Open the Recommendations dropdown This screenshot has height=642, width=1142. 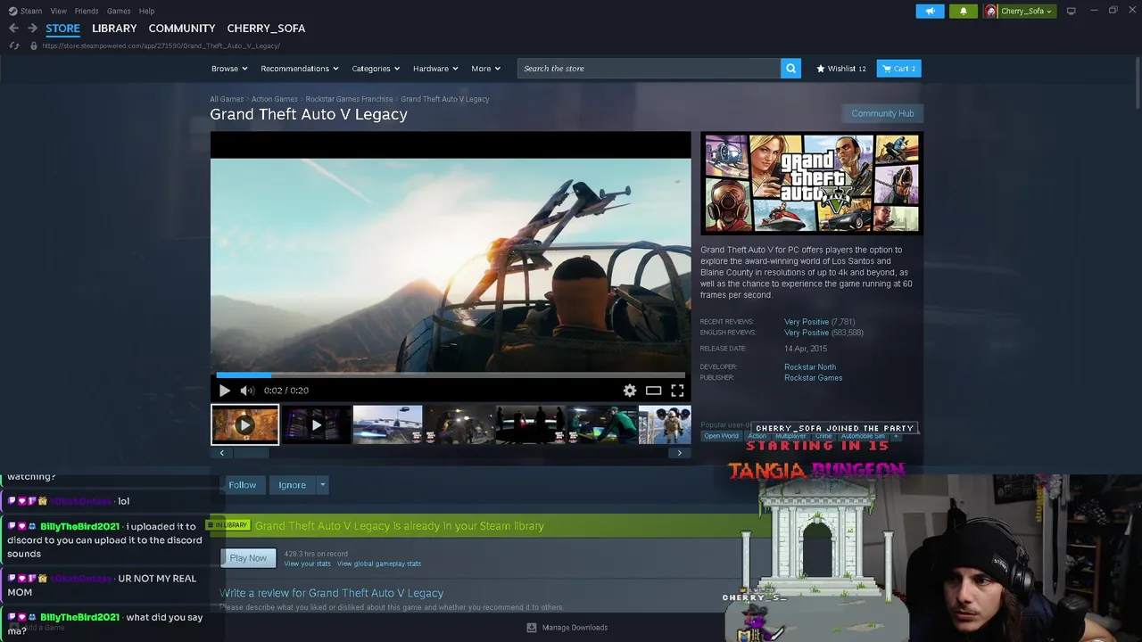[x=300, y=69]
